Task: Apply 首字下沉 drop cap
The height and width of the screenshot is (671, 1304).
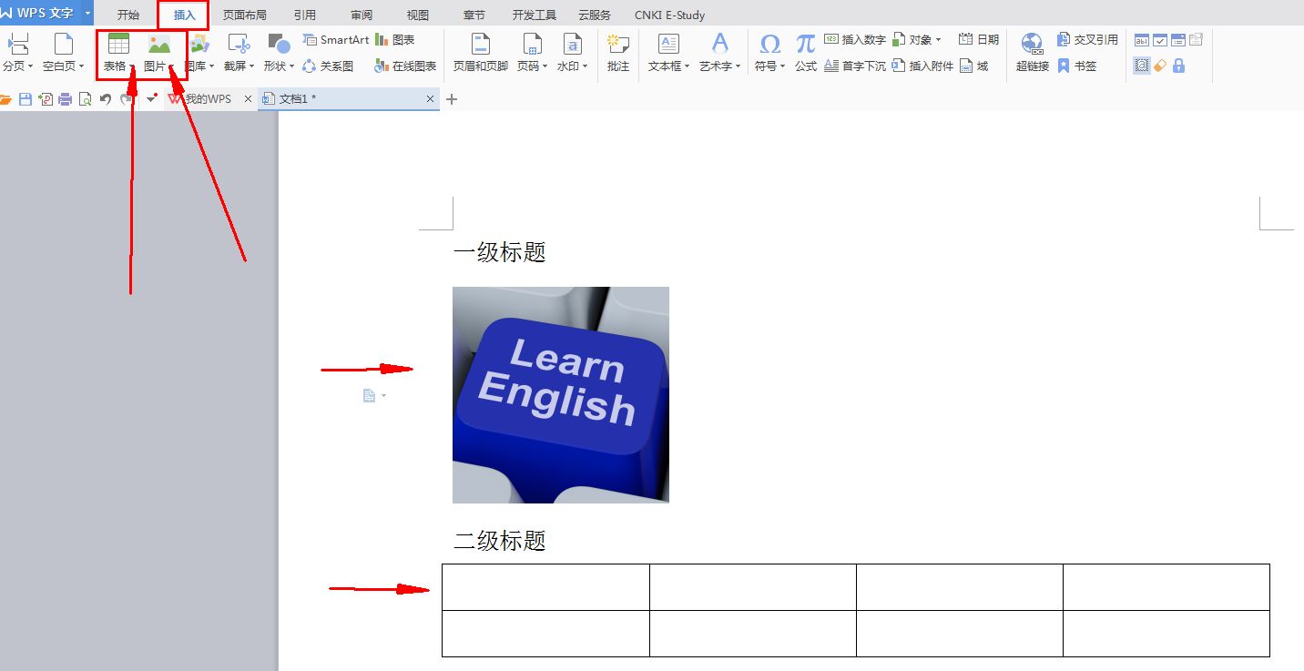Action: (854, 66)
